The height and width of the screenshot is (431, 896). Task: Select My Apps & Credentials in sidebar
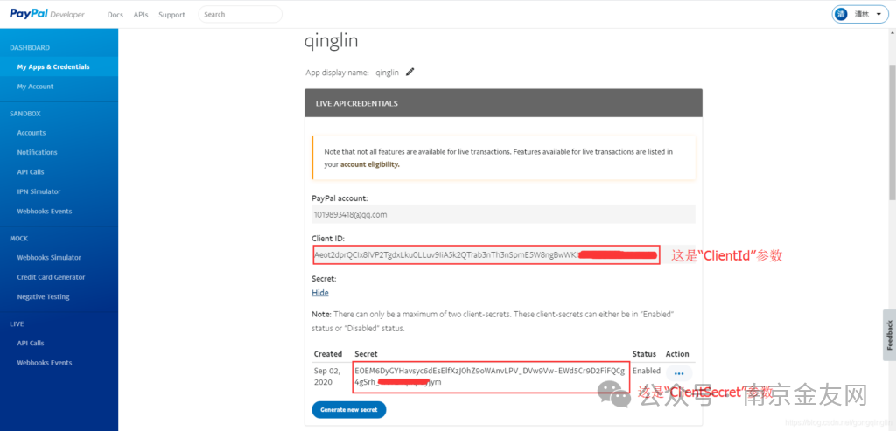click(x=52, y=66)
